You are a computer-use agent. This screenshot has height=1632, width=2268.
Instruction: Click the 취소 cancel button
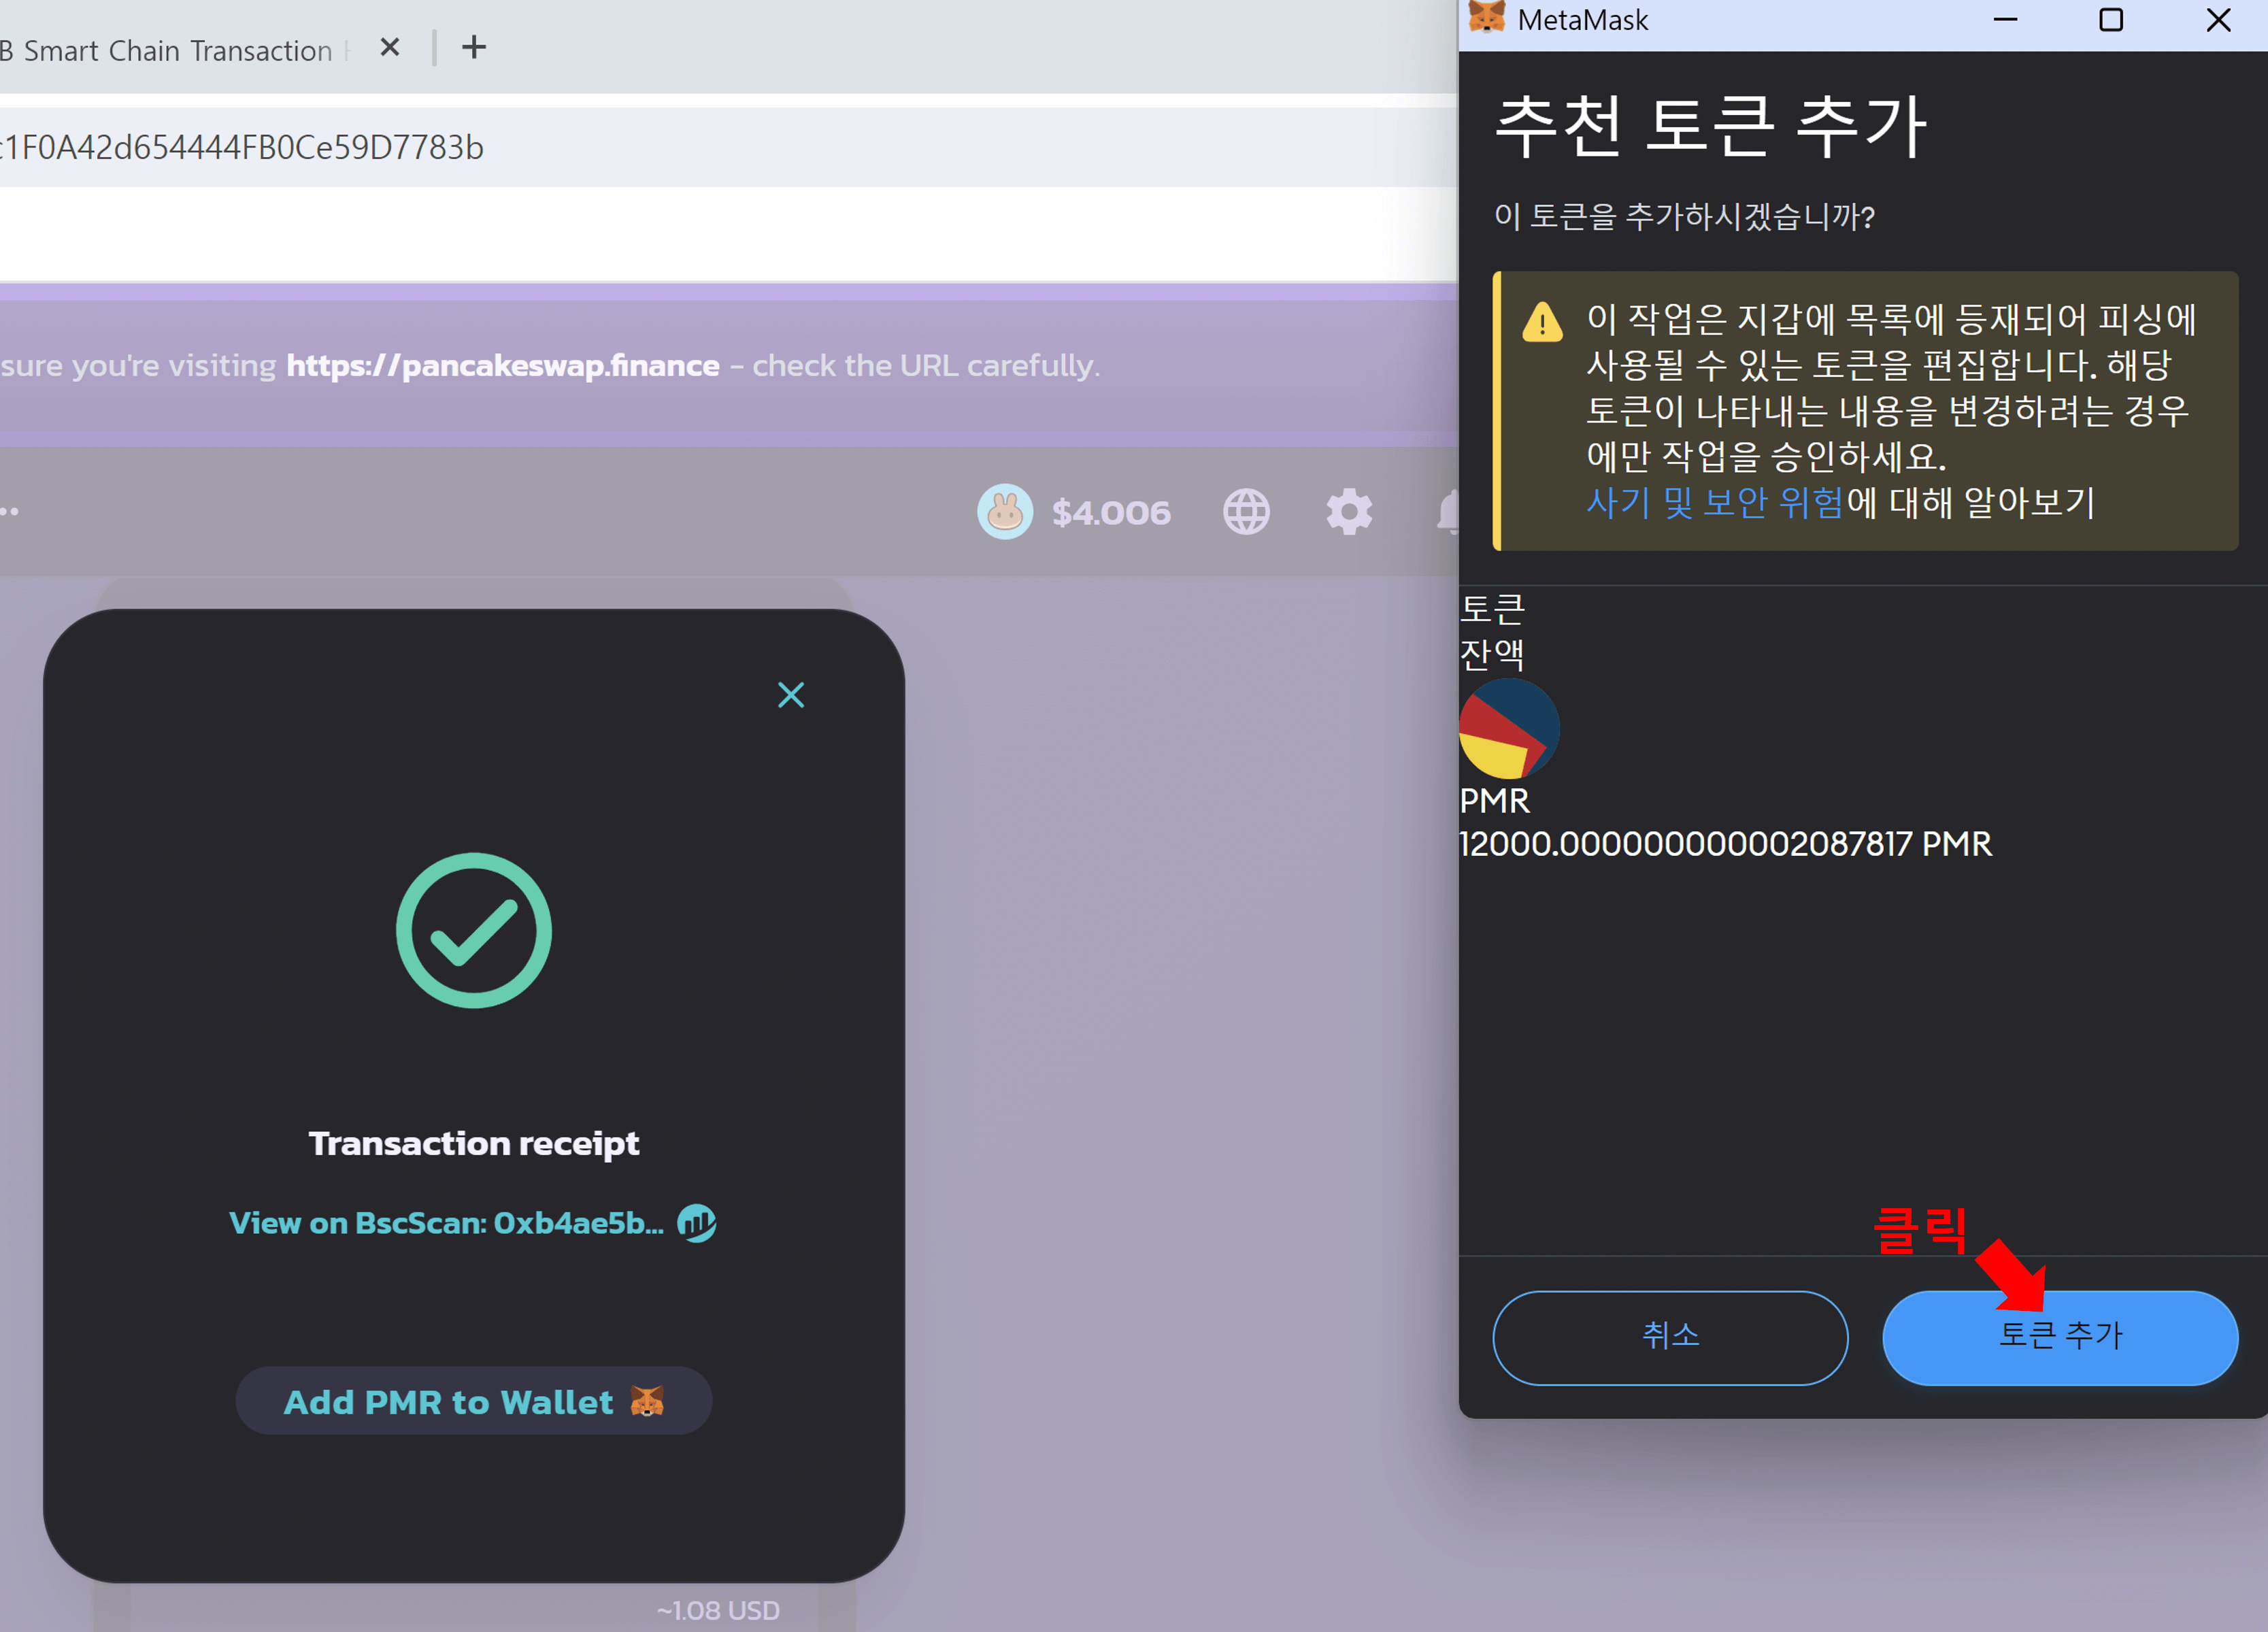[x=1670, y=1337]
